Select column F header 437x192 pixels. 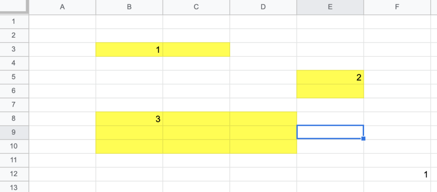tap(397, 7)
